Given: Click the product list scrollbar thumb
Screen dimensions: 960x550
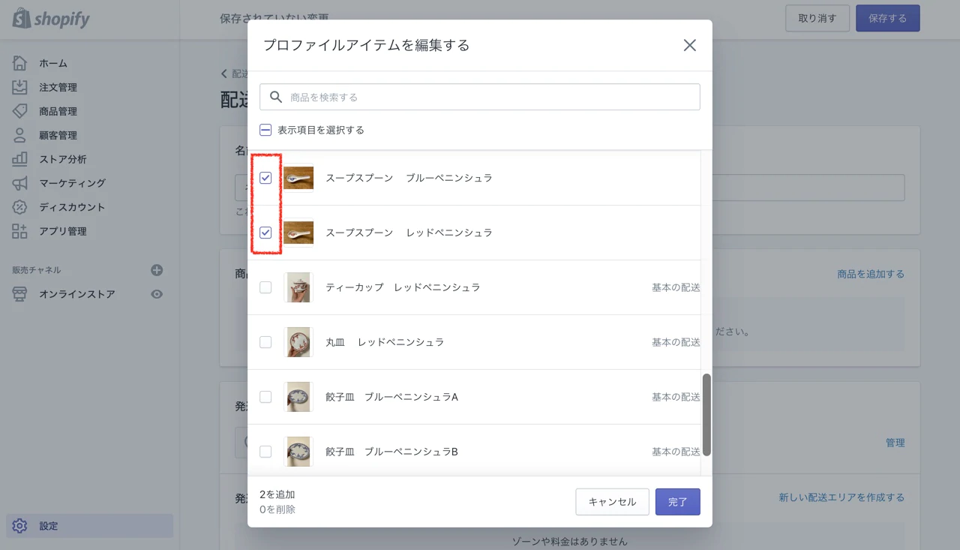Looking at the screenshot, I should coord(706,414).
